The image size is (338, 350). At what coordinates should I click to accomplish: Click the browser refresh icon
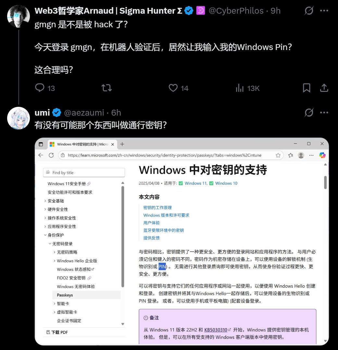51,155
